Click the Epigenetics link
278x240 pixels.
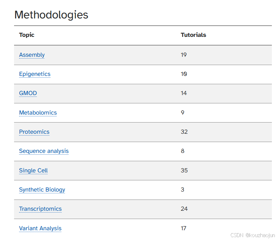click(35, 74)
